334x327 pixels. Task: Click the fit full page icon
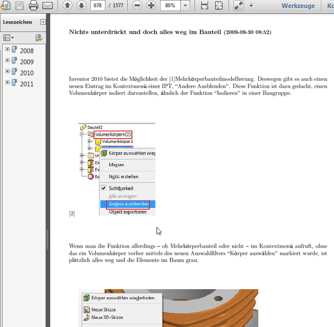[219, 6]
